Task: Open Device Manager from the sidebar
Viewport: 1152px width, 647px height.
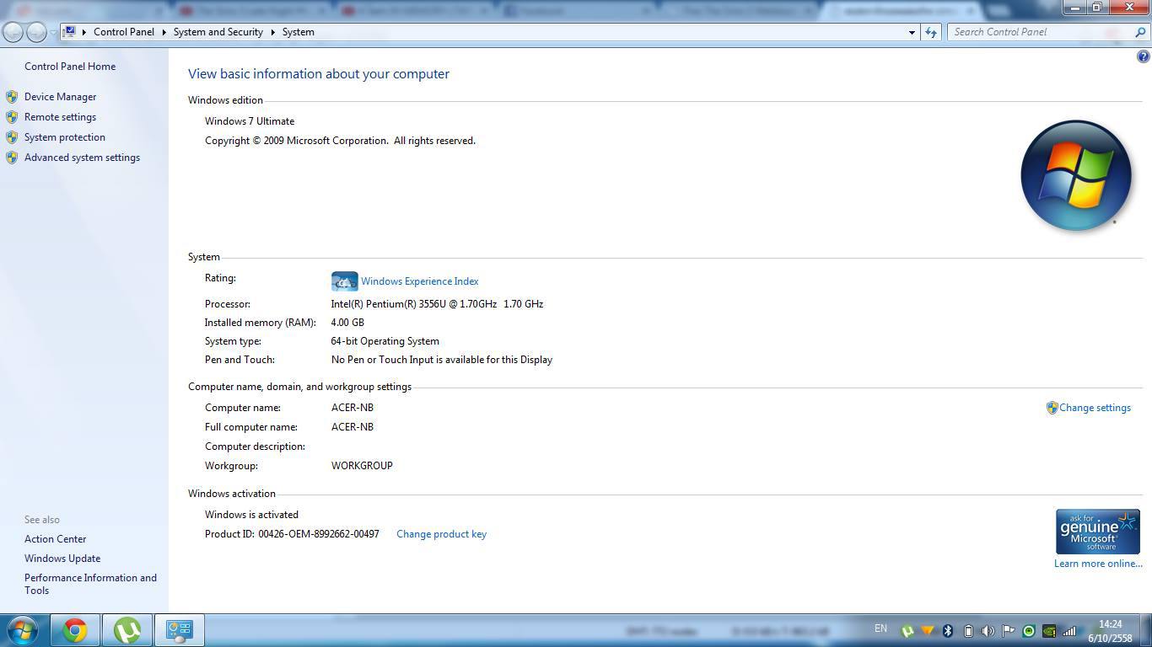Action: pyautogui.click(x=60, y=97)
